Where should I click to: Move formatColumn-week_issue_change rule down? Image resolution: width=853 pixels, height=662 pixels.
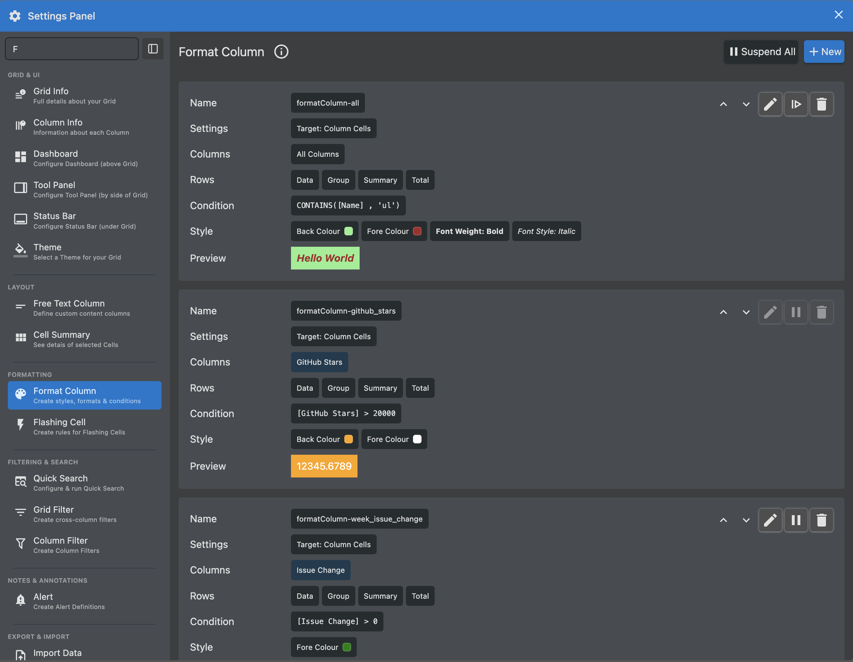click(746, 520)
